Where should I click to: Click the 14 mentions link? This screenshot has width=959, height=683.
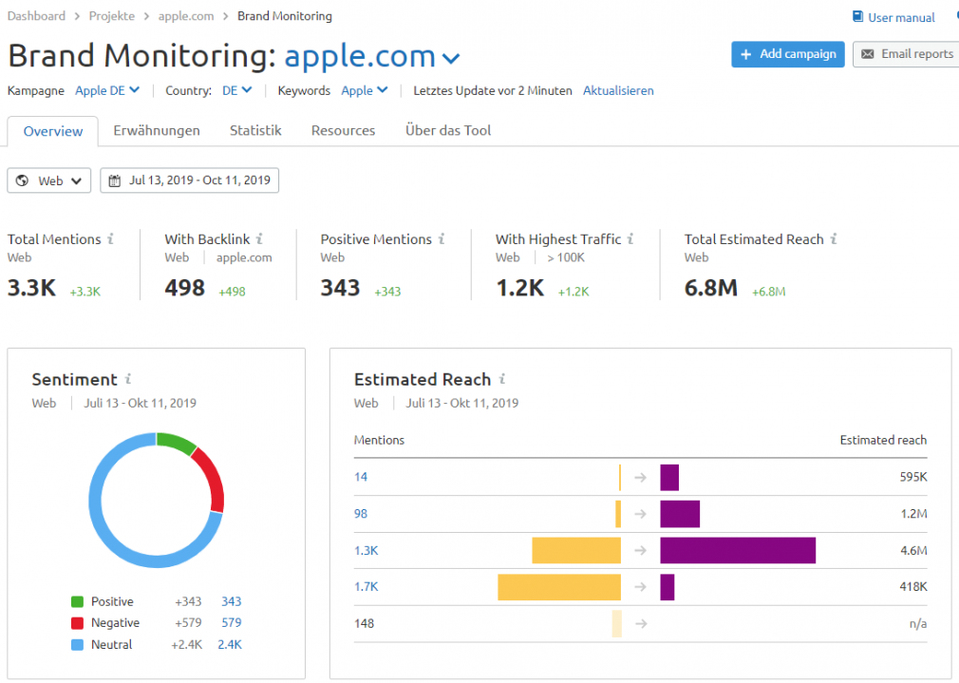(x=361, y=477)
